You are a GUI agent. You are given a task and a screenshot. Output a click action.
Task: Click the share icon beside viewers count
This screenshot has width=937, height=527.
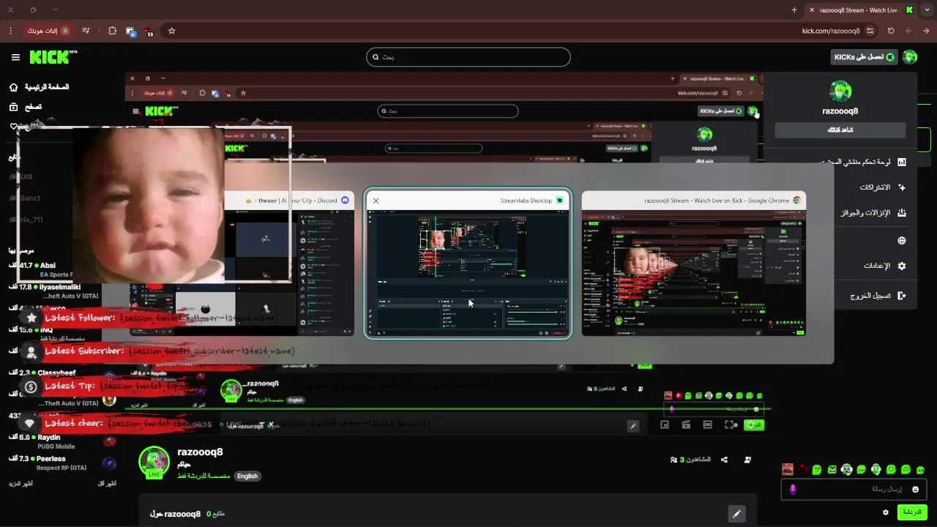tap(724, 460)
